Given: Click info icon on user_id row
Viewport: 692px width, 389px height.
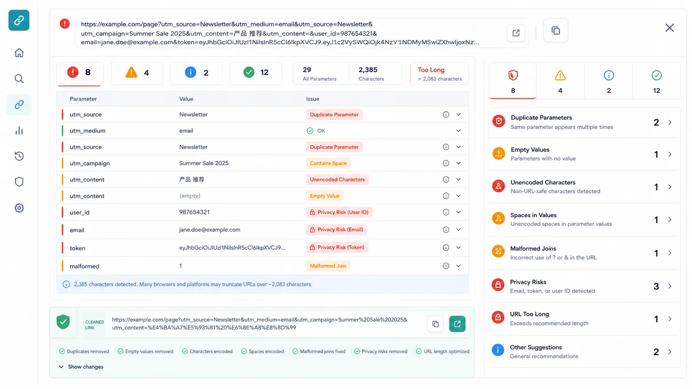Looking at the screenshot, I should 446,212.
